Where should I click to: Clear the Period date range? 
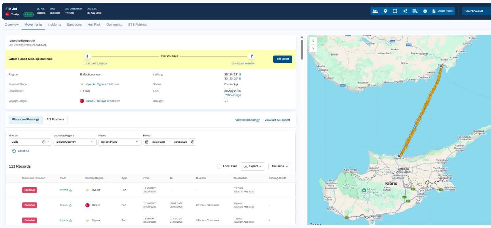coord(193,142)
